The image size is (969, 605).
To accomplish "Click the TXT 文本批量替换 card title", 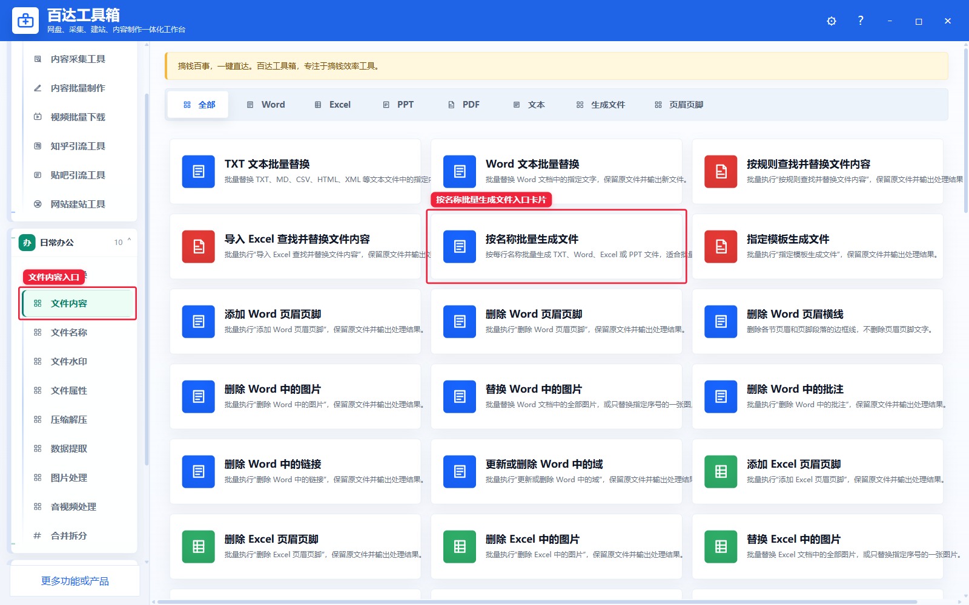I will (x=267, y=165).
